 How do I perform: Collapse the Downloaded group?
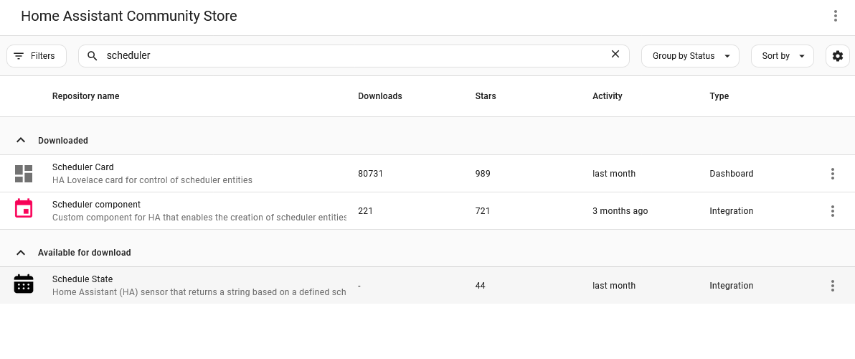[x=21, y=140]
